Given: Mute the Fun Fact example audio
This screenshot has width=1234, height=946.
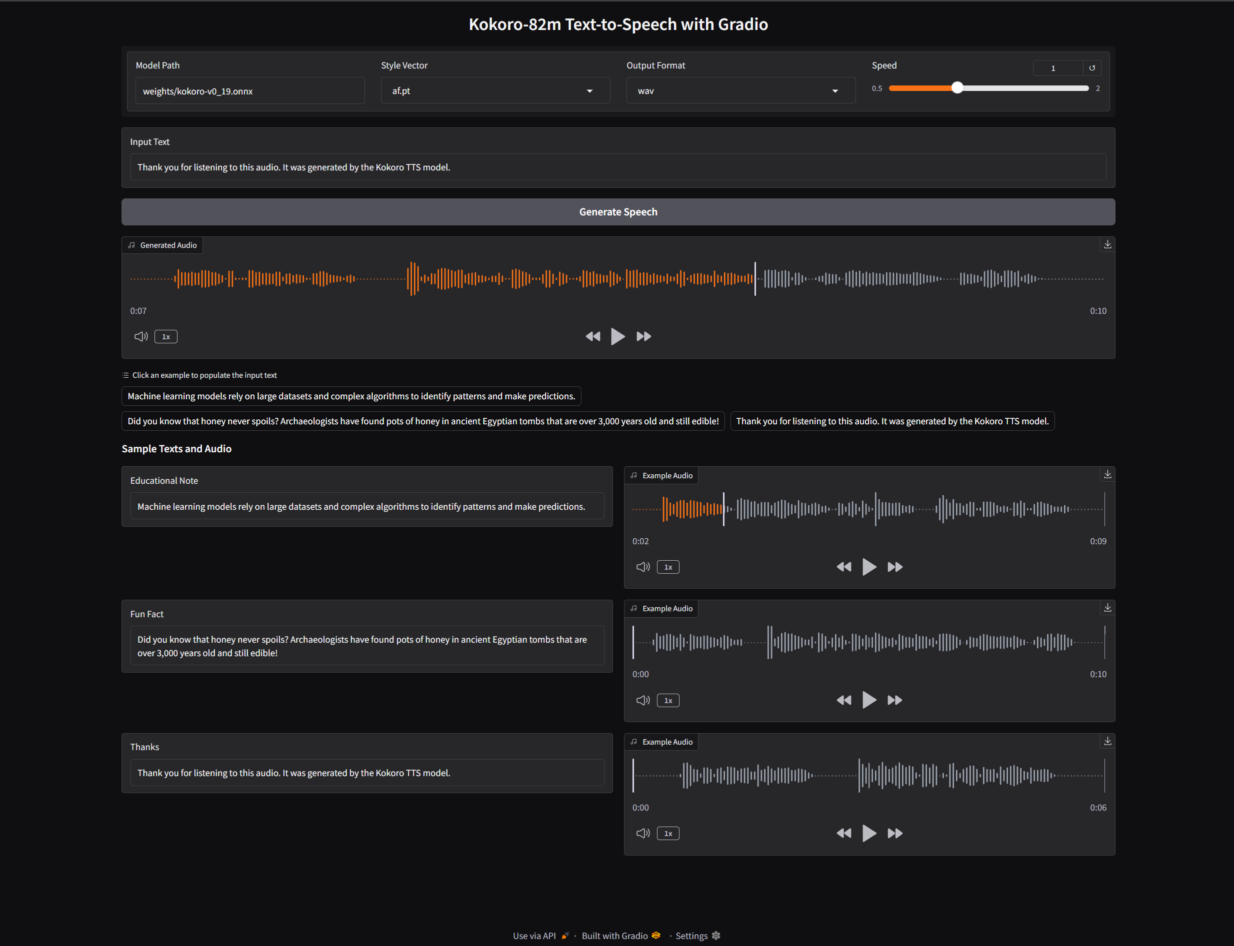Looking at the screenshot, I should pos(643,701).
